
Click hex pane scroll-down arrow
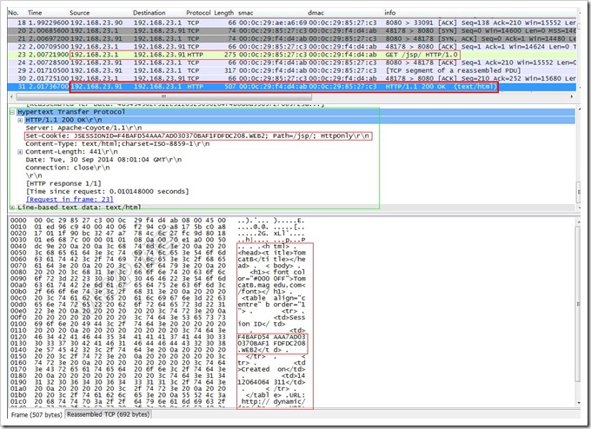578,403
